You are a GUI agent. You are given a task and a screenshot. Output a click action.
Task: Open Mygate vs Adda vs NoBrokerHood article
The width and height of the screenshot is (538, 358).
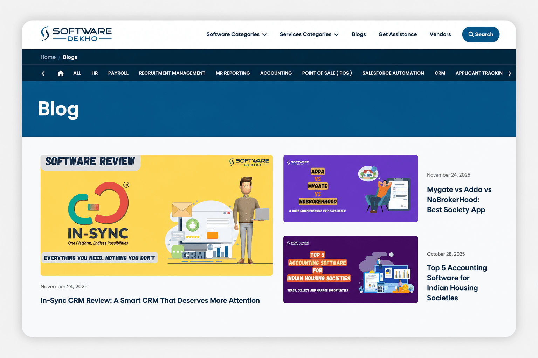coord(459,200)
